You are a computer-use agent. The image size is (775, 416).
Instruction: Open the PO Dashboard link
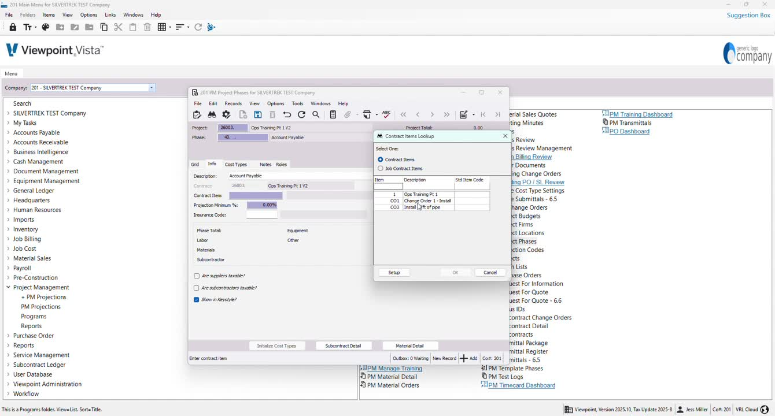point(629,131)
